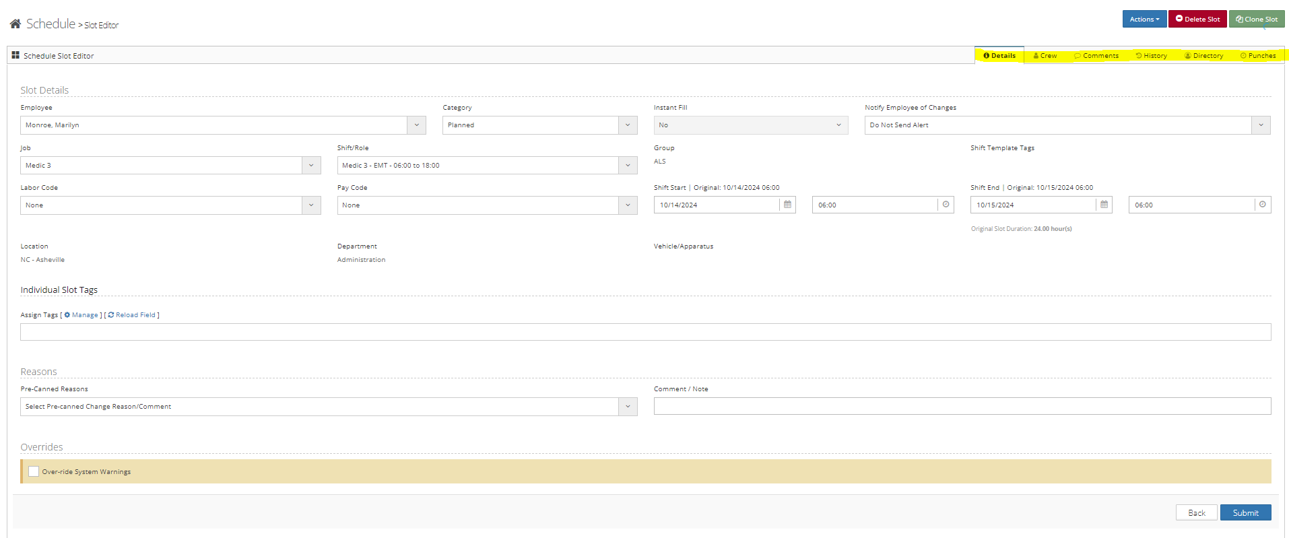Click the Reload Field refresh link
The height and width of the screenshot is (538, 1289).
[x=132, y=315]
